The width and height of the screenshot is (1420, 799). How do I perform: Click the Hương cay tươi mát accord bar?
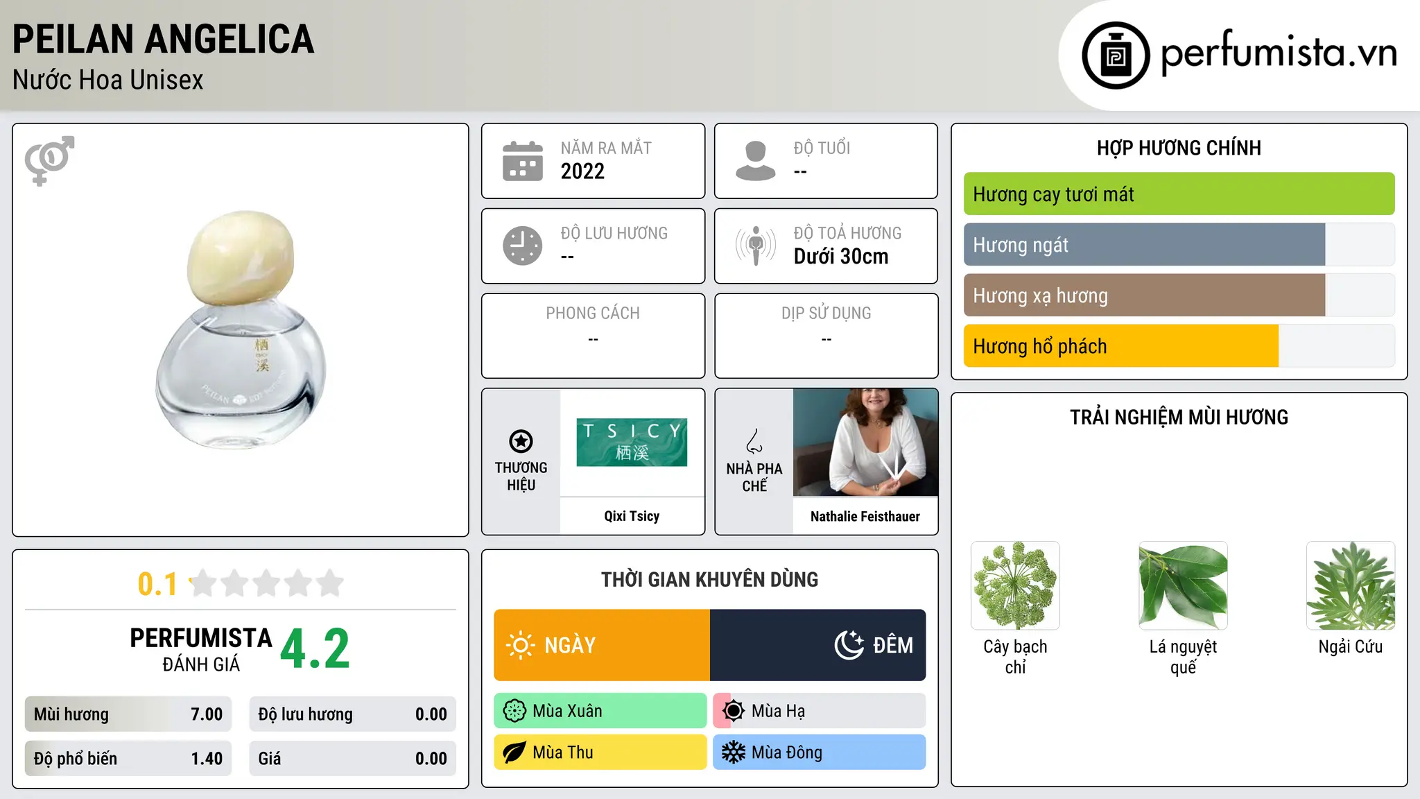(x=1179, y=194)
